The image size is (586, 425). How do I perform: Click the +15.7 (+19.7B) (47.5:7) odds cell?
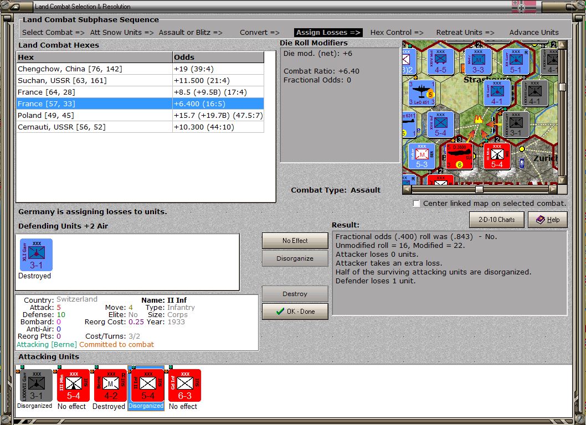218,116
